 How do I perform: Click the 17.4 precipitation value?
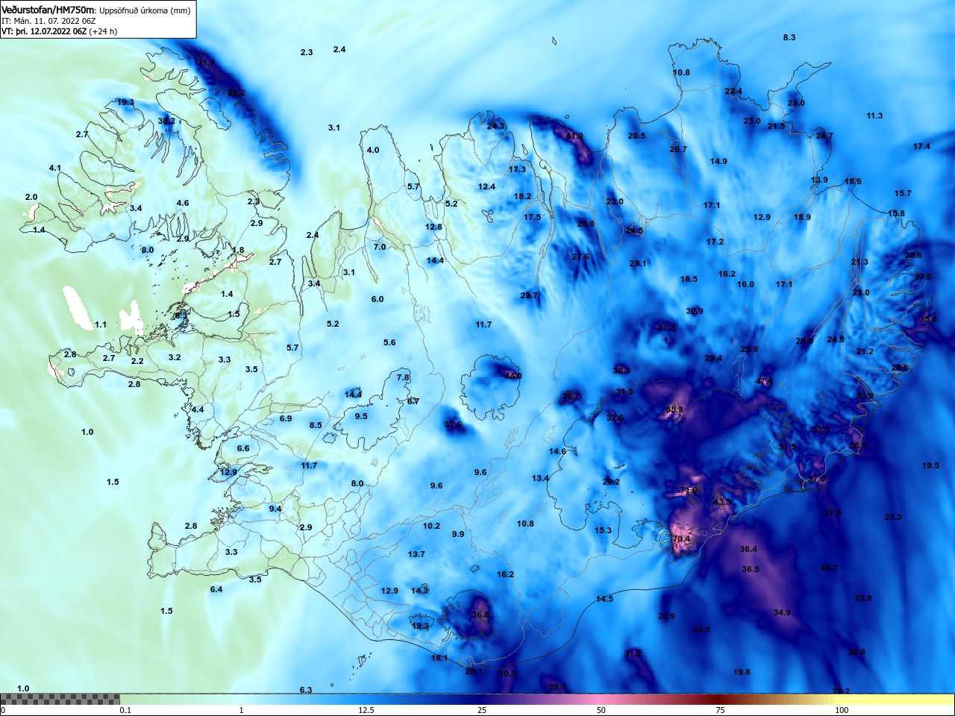(x=921, y=146)
